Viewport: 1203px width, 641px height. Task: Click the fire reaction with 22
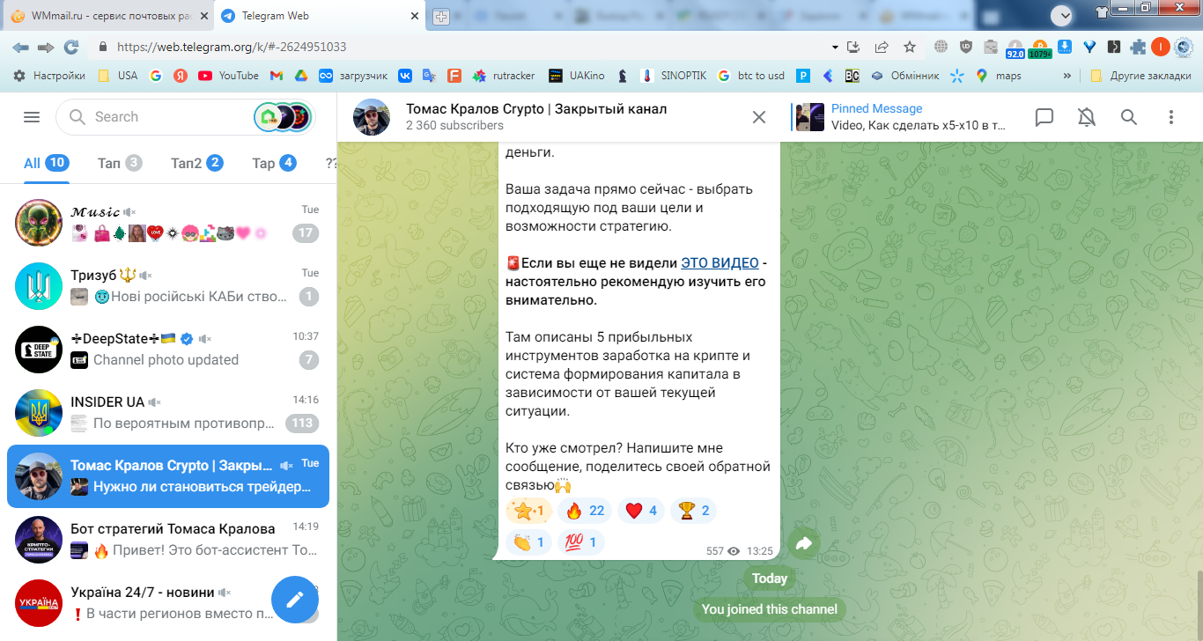pyautogui.click(x=584, y=511)
